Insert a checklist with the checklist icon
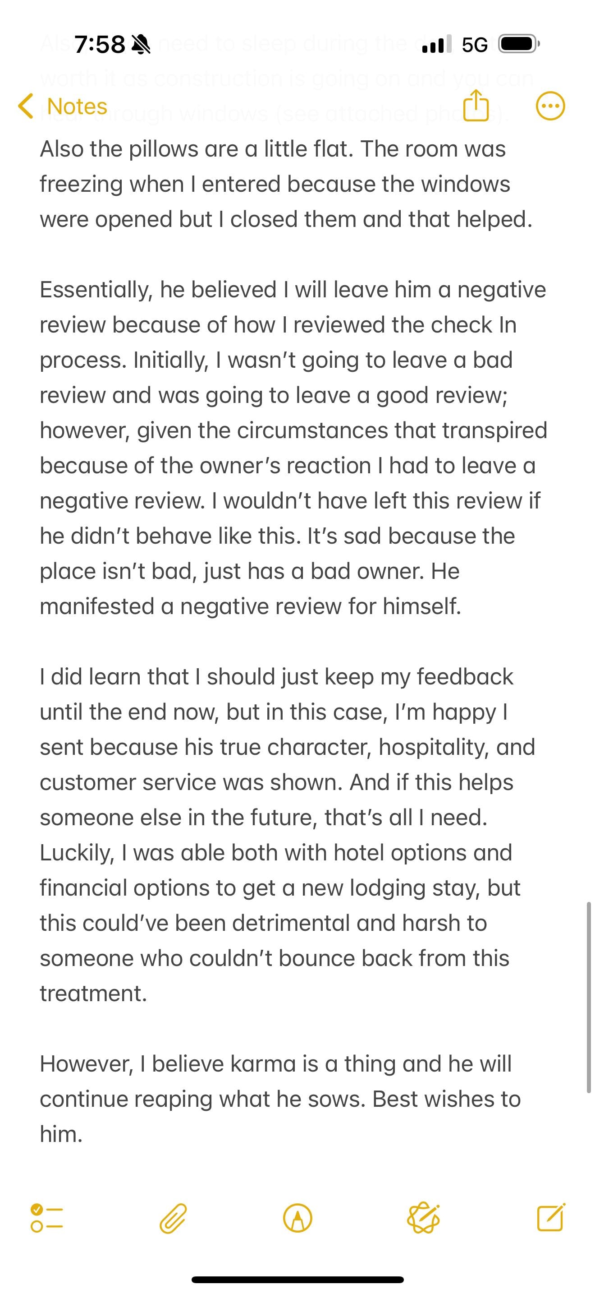This screenshot has height=1294, width=595. tap(47, 1218)
